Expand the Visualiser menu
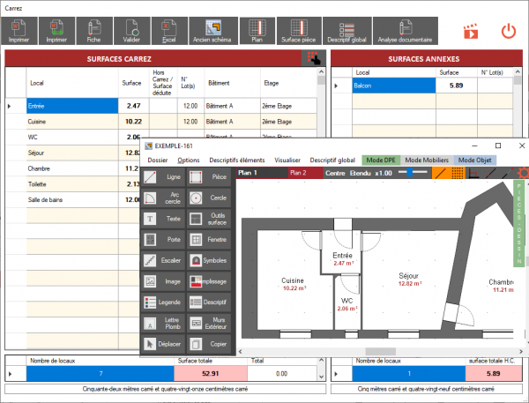The image size is (529, 403). coord(287,160)
